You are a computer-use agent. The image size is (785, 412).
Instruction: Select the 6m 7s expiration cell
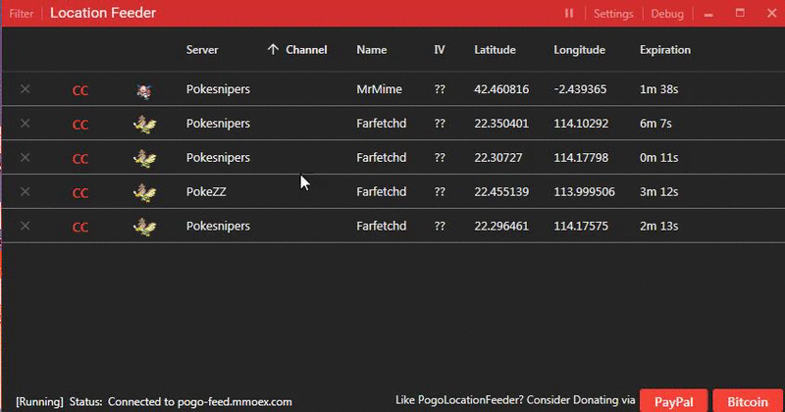click(x=655, y=124)
